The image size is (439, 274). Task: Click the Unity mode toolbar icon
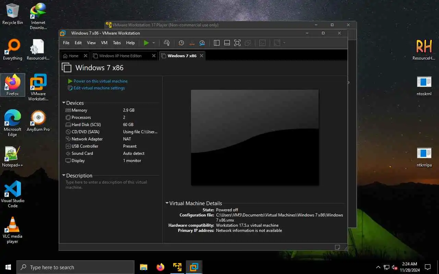(x=248, y=43)
